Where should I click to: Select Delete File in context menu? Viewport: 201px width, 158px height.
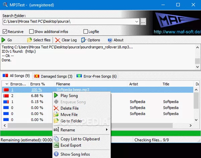tap(69, 108)
